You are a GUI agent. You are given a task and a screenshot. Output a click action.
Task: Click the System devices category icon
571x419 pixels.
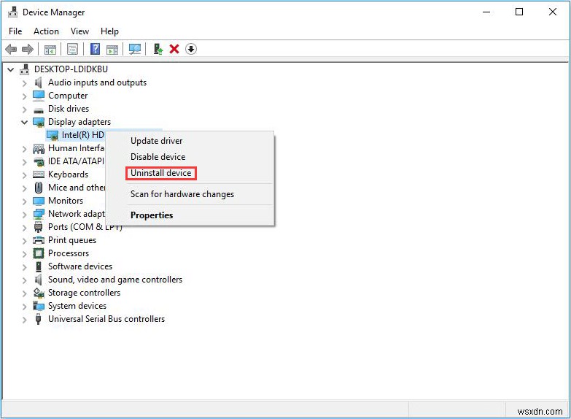click(39, 306)
